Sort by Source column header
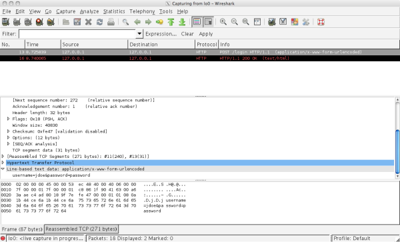 (x=95, y=45)
